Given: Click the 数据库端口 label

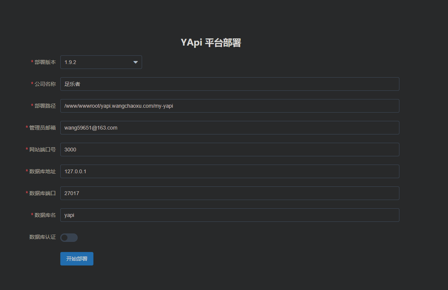Looking at the screenshot, I should (43, 193).
